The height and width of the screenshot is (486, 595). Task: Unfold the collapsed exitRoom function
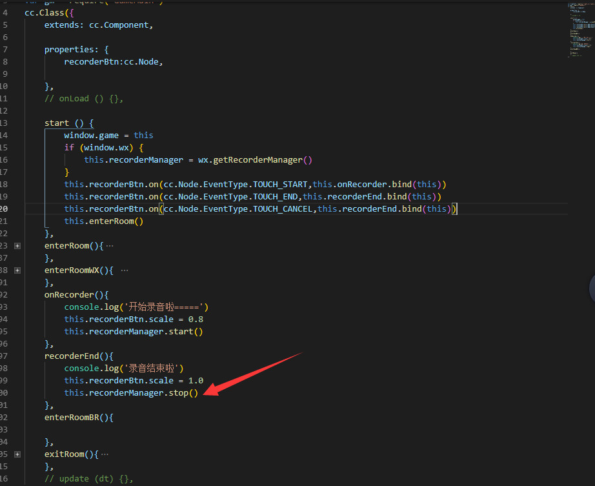pos(17,454)
